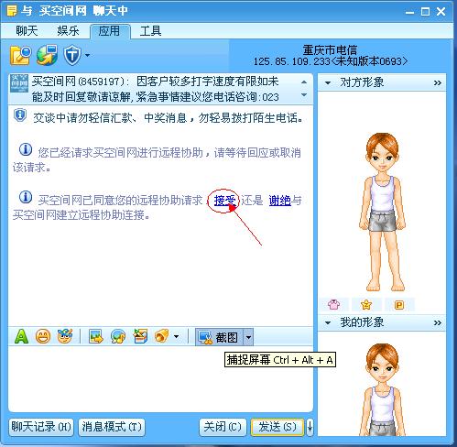Viewport: 457px width, 447px height.
Task: Click the 接受 link
Action: click(224, 201)
